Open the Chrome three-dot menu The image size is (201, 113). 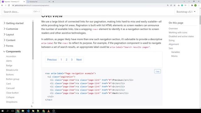[x=199, y=5]
